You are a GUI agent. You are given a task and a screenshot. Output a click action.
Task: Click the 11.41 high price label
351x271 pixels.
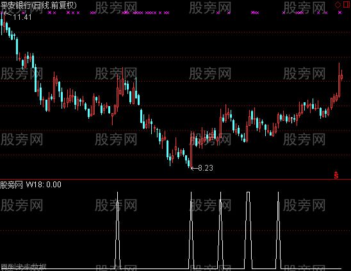click(x=22, y=17)
